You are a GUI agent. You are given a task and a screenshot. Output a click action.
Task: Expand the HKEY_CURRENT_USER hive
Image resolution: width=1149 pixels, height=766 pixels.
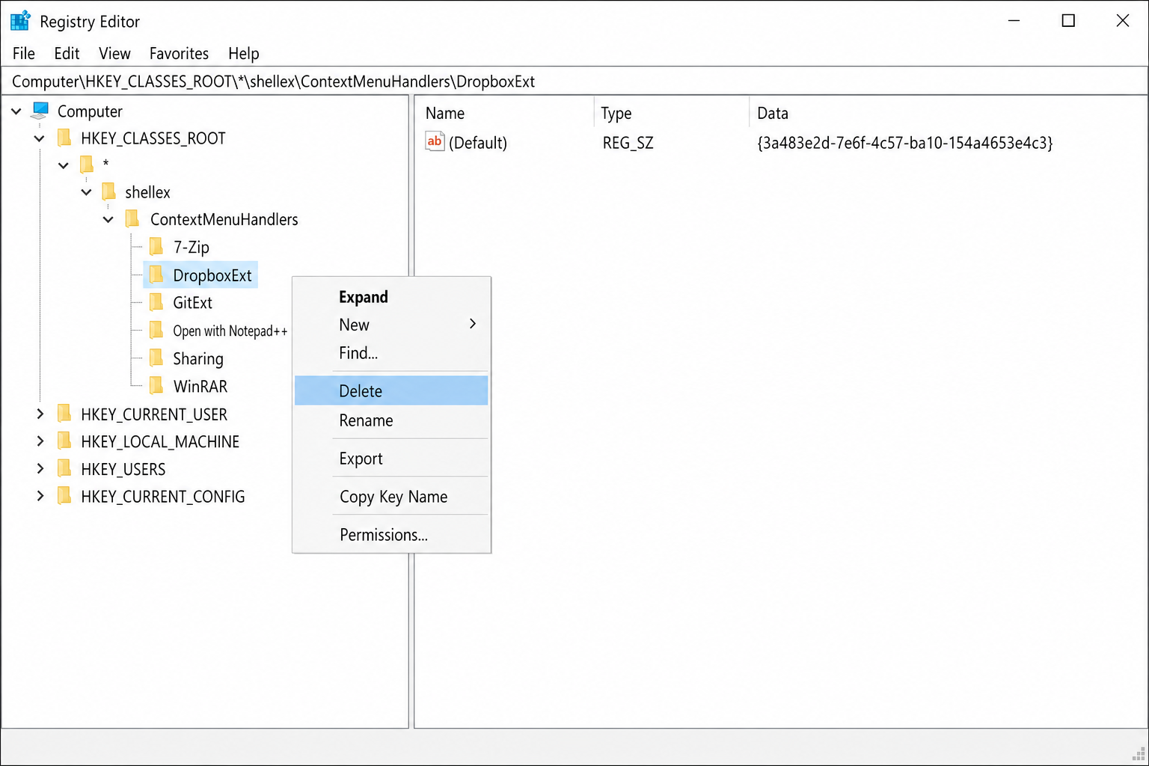click(x=40, y=414)
